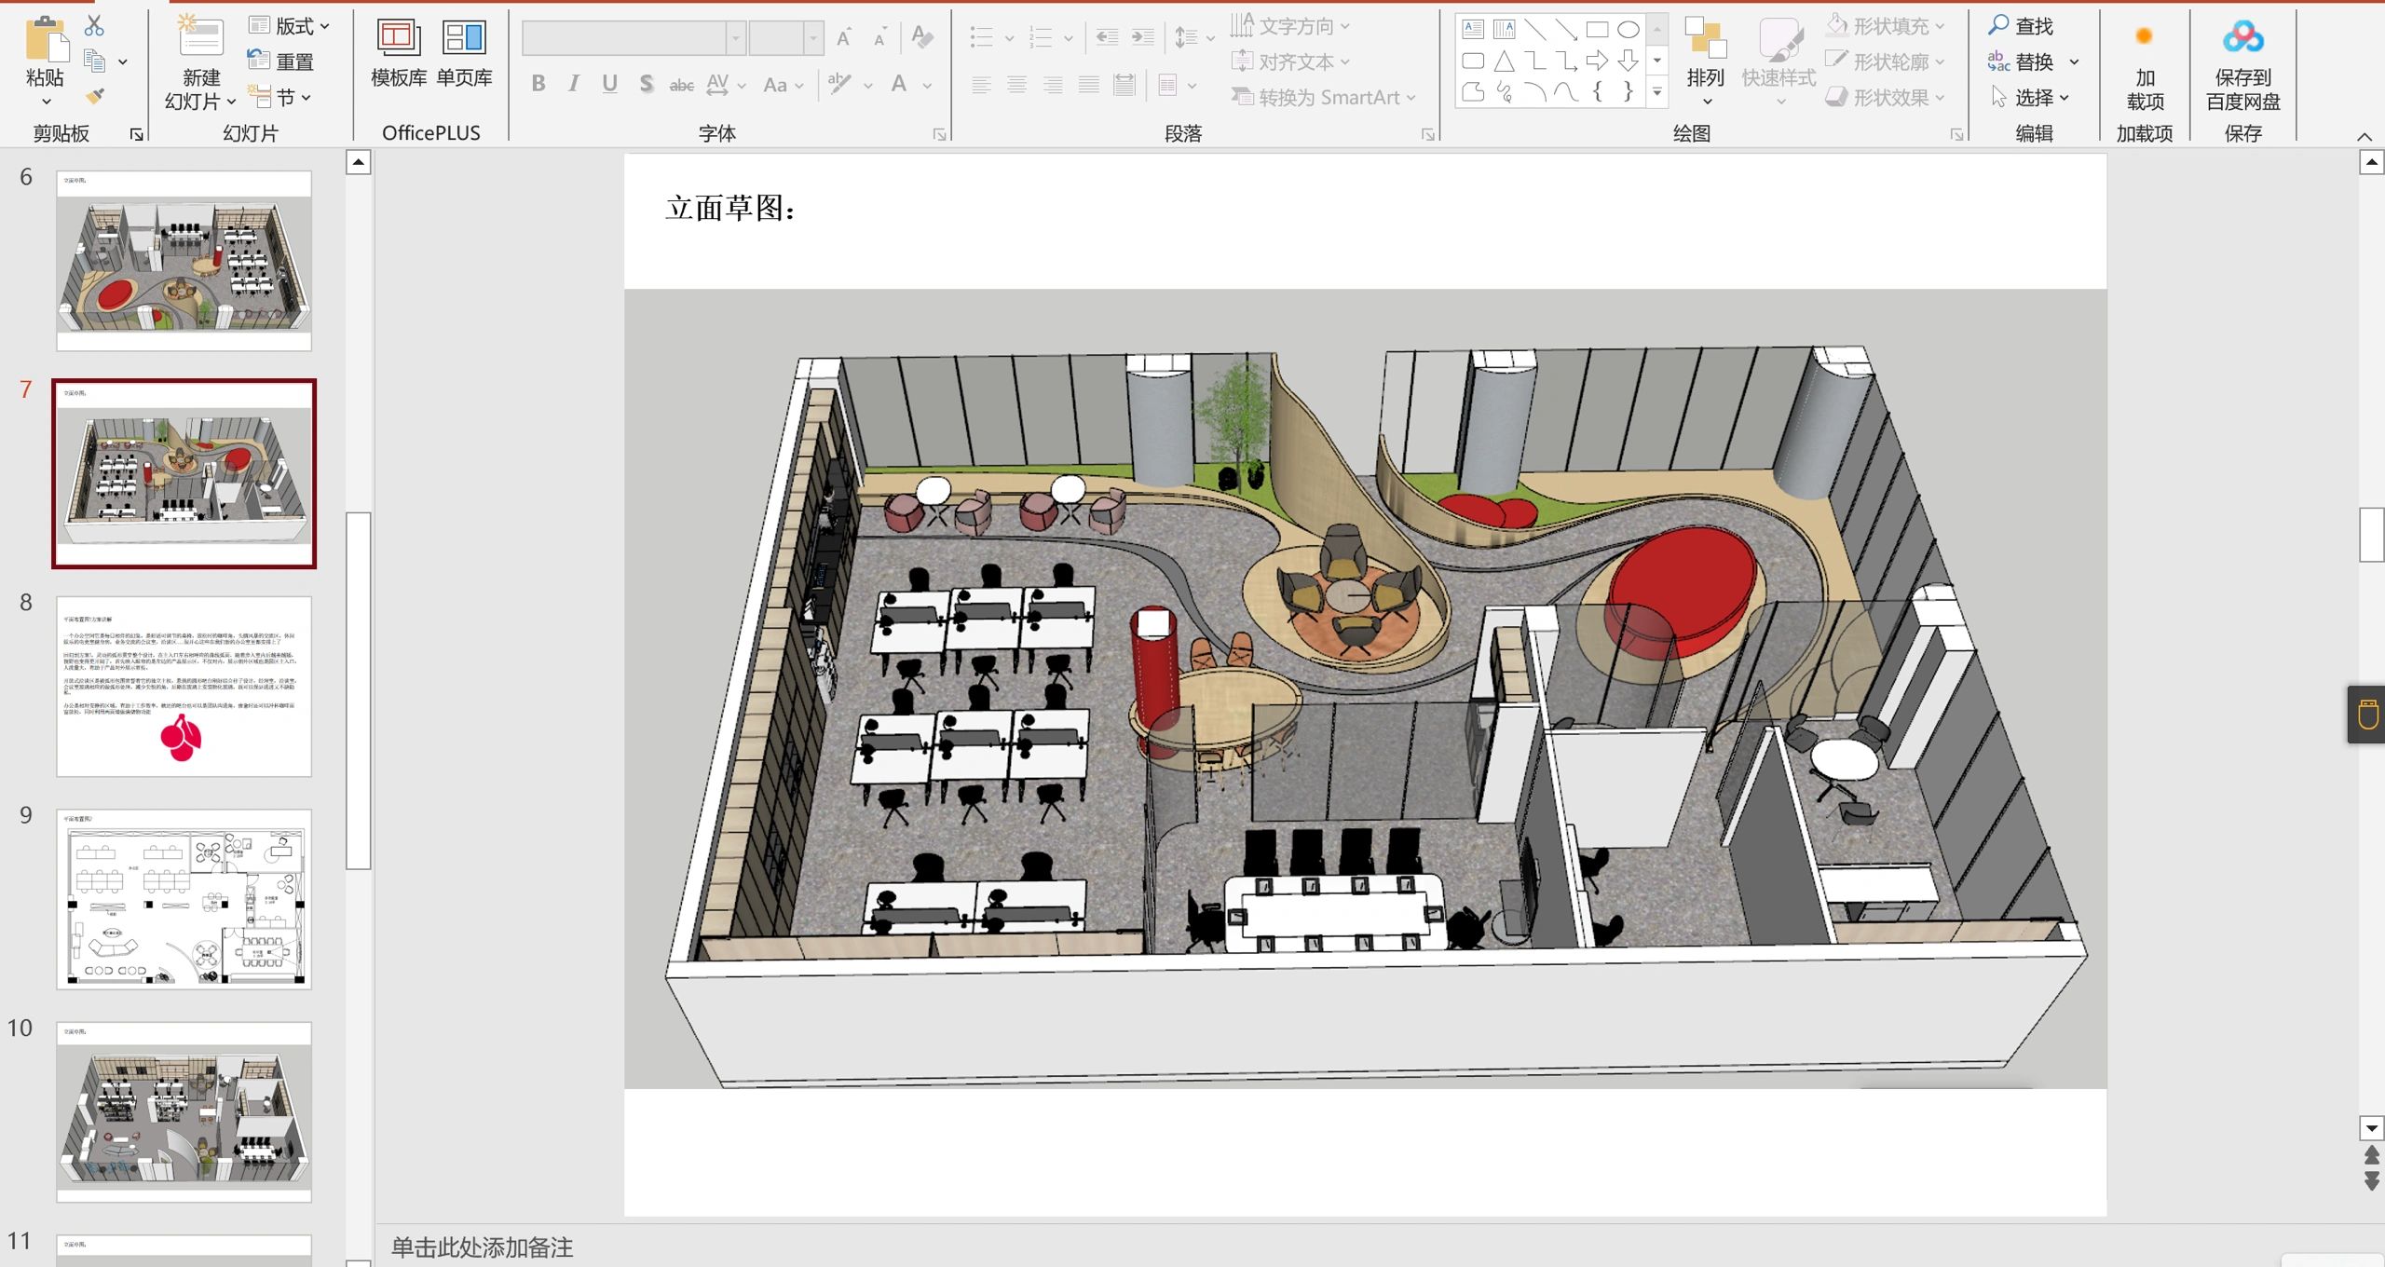Click the Cut scissors icon
The height and width of the screenshot is (1267, 2385).
click(94, 26)
